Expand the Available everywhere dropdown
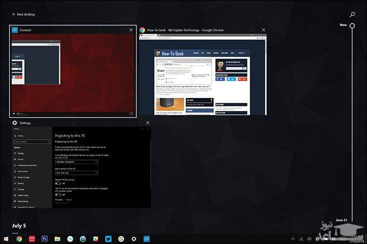367x244 pixels. click(76, 162)
